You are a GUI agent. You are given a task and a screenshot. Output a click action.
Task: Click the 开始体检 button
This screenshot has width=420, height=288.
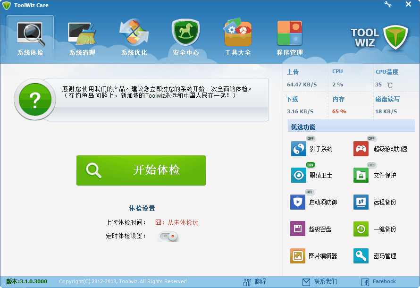(141, 170)
